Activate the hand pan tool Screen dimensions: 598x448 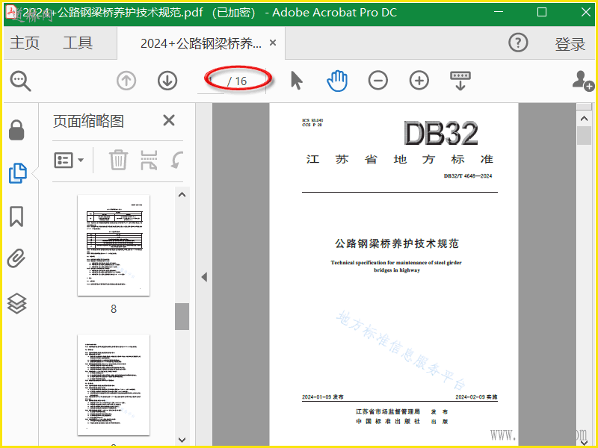[337, 81]
